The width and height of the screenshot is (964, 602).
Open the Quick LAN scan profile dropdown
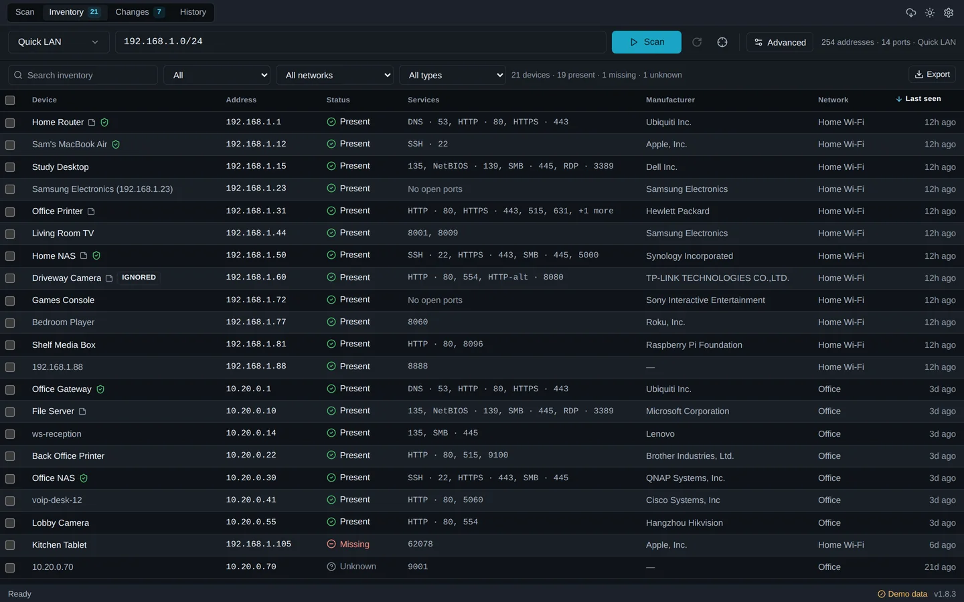click(x=58, y=42)
